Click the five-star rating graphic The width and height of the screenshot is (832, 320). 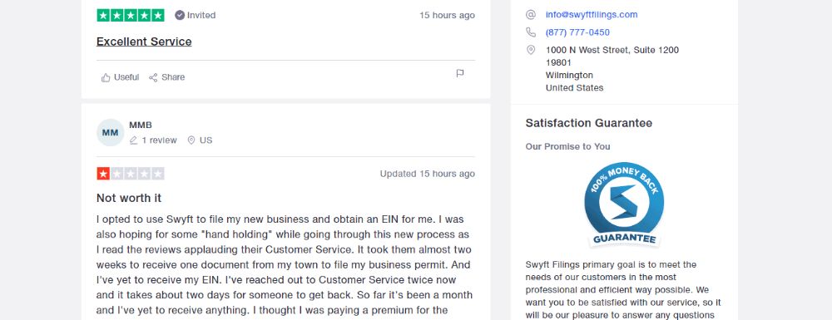pos(131,15)
